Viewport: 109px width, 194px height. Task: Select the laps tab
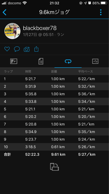click(68, 61)
